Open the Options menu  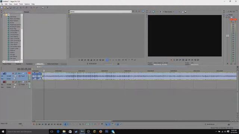tap(27, 4)
